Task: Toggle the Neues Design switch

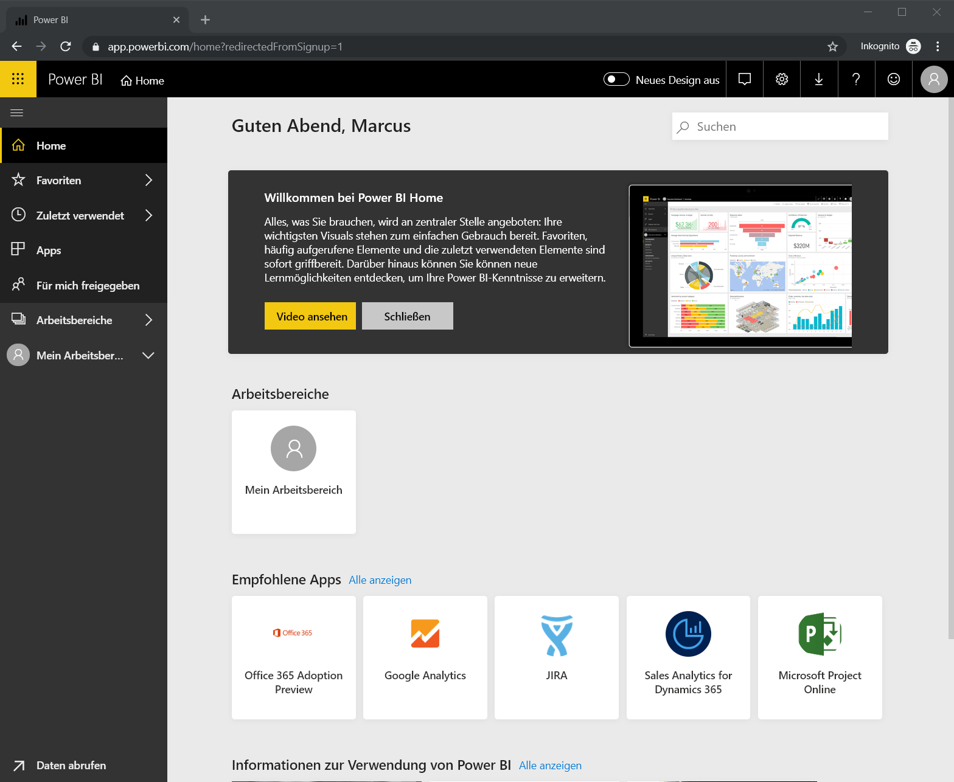Action: coord(616,79)
